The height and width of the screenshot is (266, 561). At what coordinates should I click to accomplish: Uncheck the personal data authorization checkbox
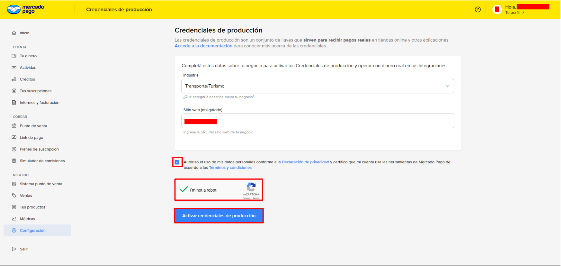177,162
